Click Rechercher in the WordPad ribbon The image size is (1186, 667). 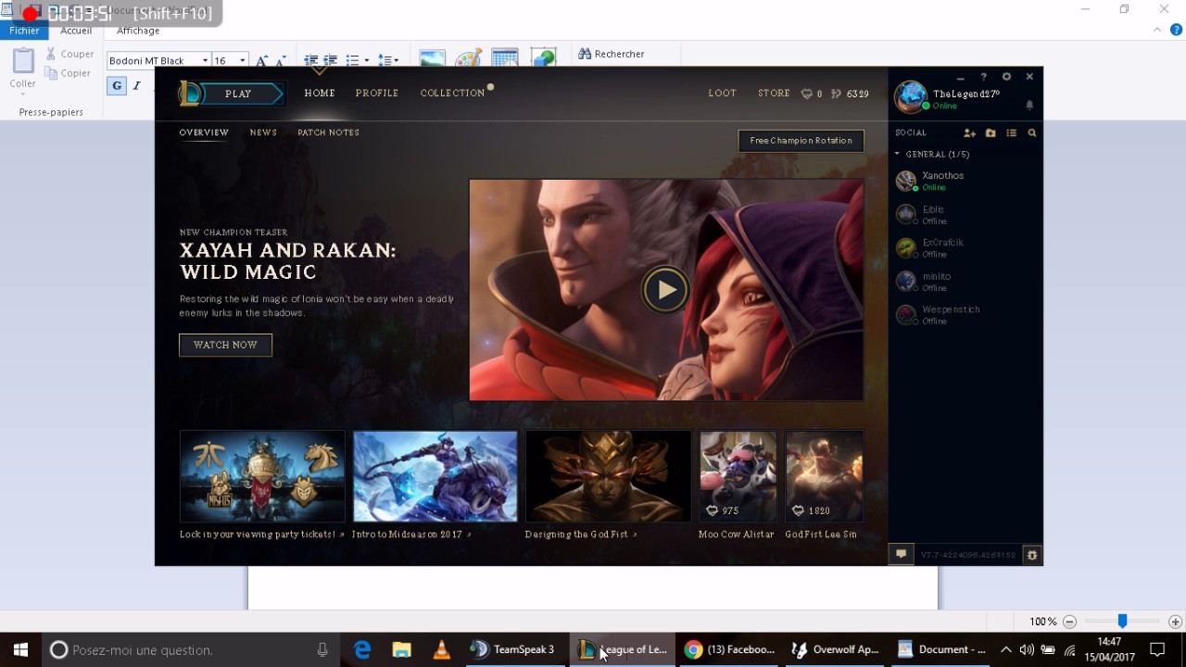[x=612, y=54]
